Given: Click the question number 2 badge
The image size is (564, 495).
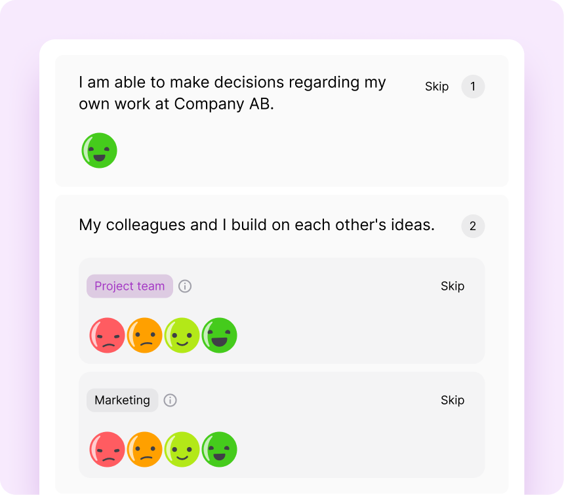Looking at the screenshot, I should 473,227.
